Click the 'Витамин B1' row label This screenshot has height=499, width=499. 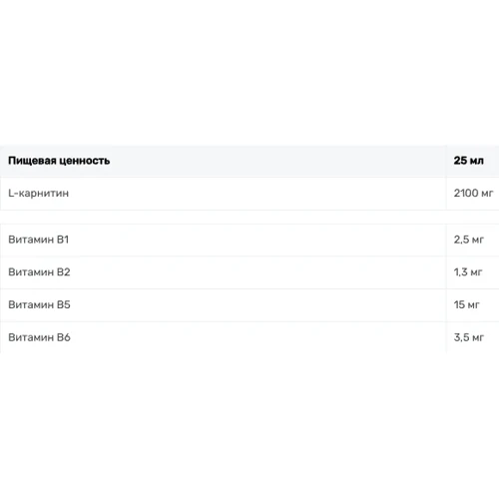[x=38, y=240]
